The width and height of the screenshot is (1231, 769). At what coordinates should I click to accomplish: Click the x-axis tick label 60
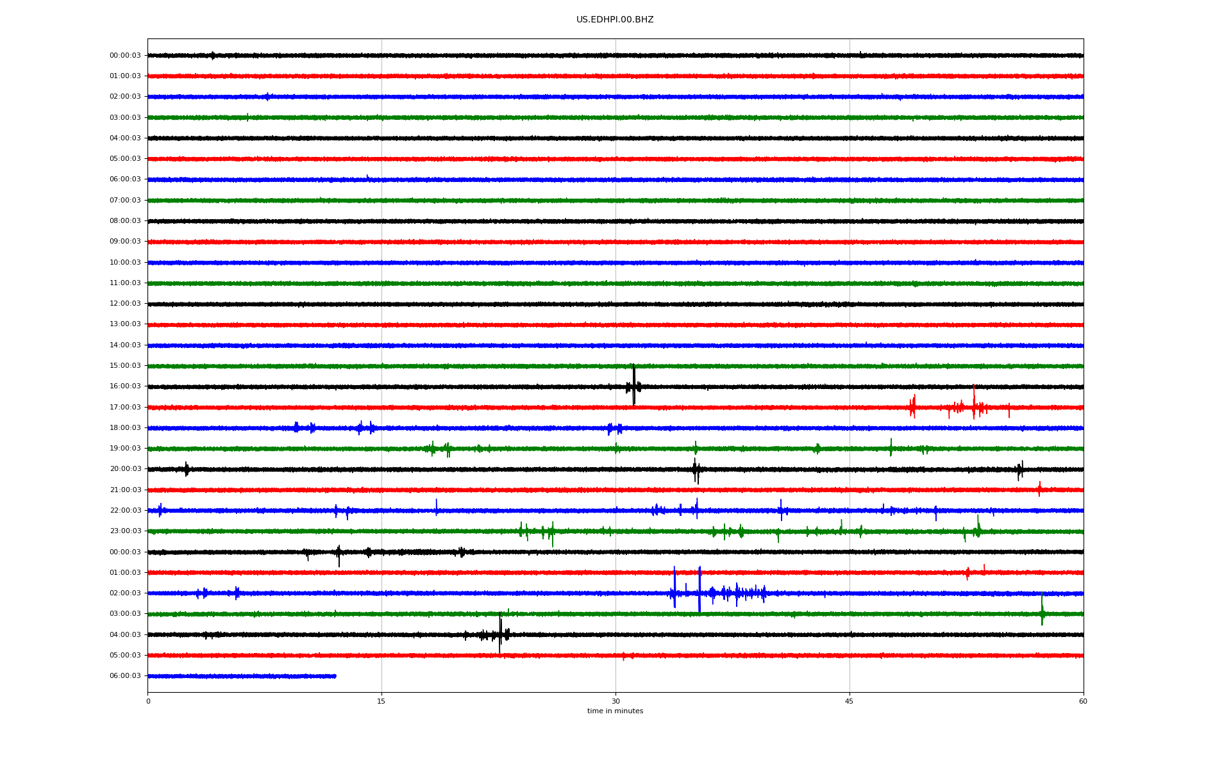click(x=1083, y=701)
